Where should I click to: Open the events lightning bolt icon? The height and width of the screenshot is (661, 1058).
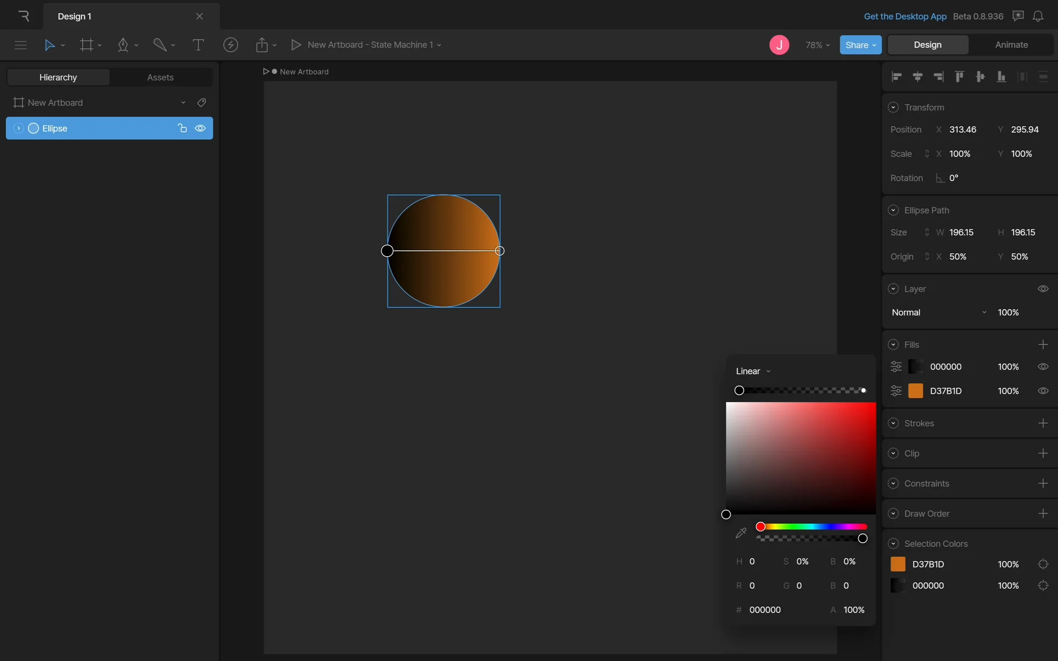pos(230,45)
